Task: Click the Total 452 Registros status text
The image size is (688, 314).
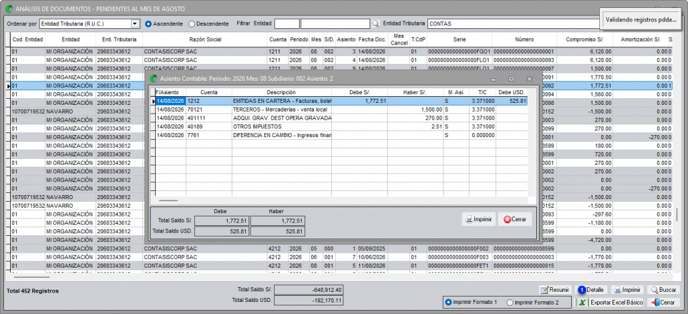Action: click(33, 290)
